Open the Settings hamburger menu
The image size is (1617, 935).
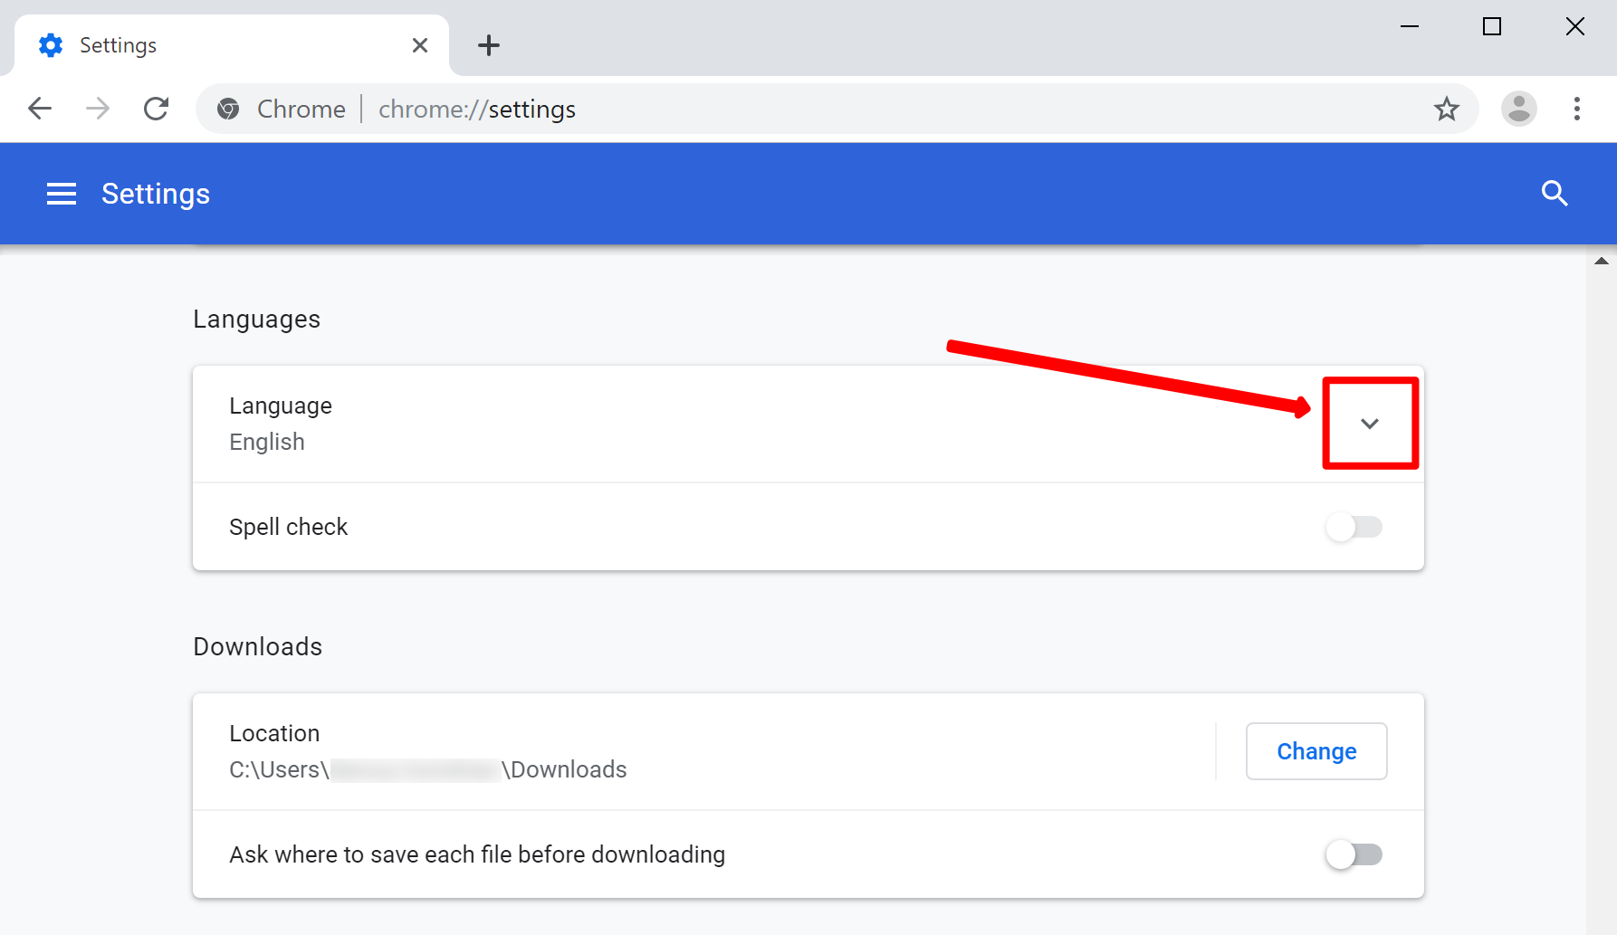pyautogui.click(x=62, y=194)
